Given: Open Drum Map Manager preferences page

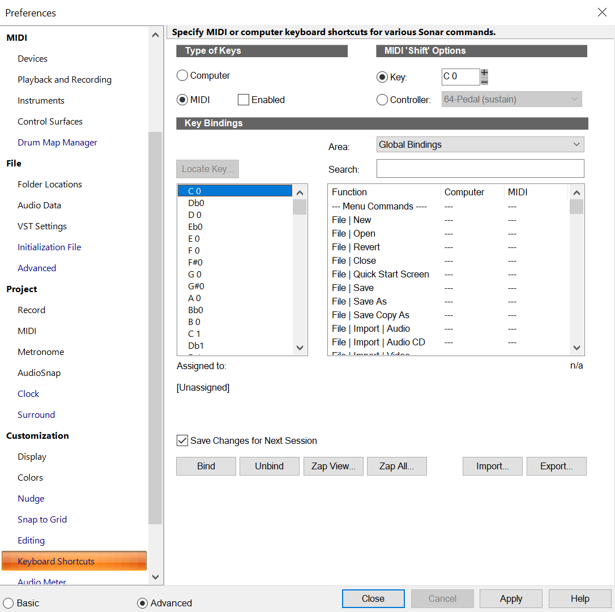Looking at the screenshot, I should 57,142.
